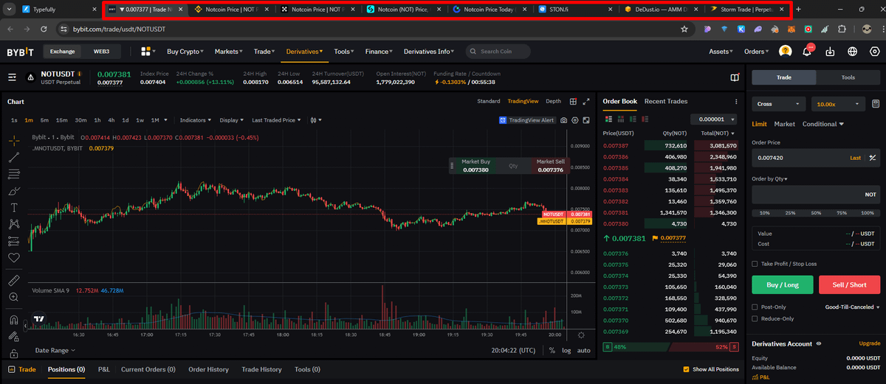Screen dimensions: 886x384
Task: Tick the Reduce-Only checkbox
Action: (755, 318)
